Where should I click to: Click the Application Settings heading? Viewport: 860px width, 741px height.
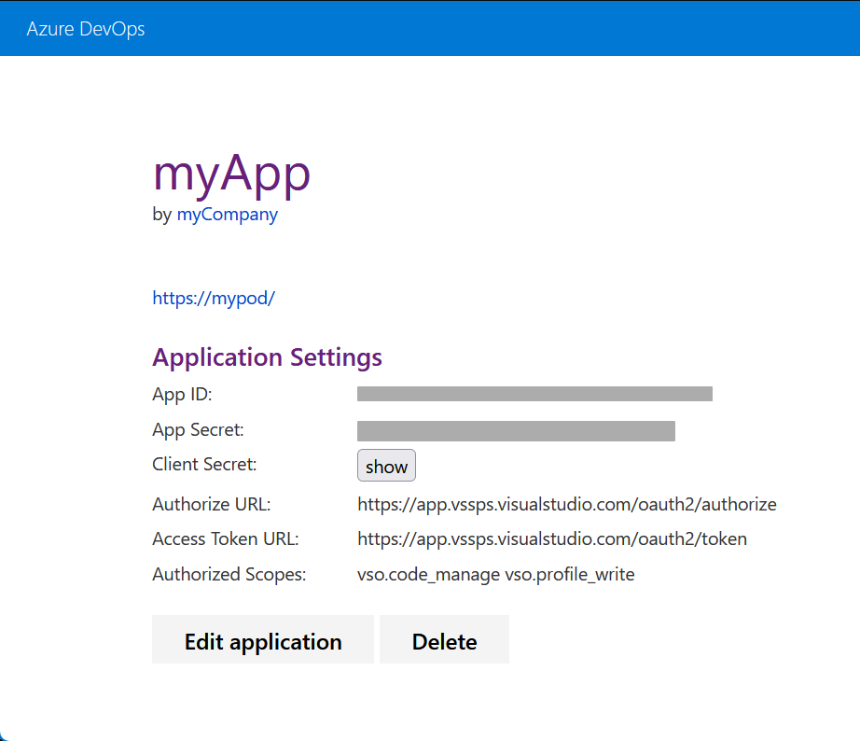[267, 357]
